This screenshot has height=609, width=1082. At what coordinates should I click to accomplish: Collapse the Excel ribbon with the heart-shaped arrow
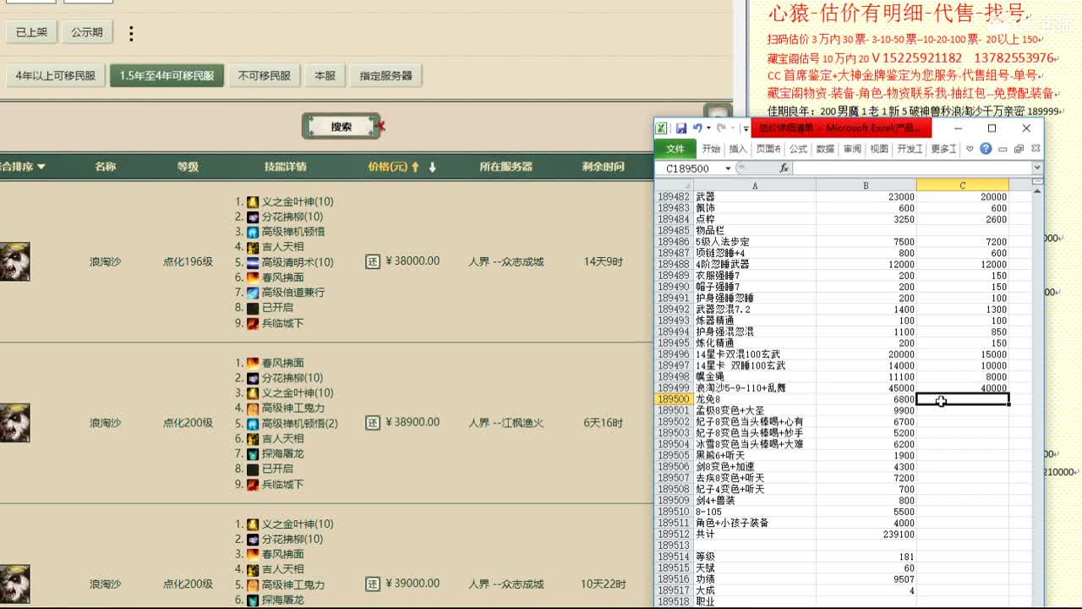pyautogui.click(x=970, y=149)
